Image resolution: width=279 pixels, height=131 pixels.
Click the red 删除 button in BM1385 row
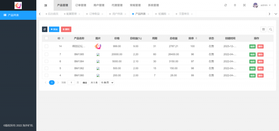(260, 55)
